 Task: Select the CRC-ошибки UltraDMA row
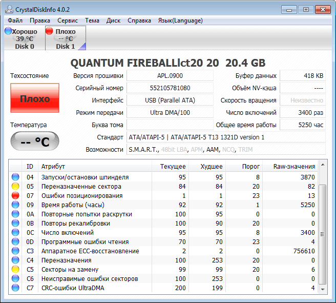163,288
